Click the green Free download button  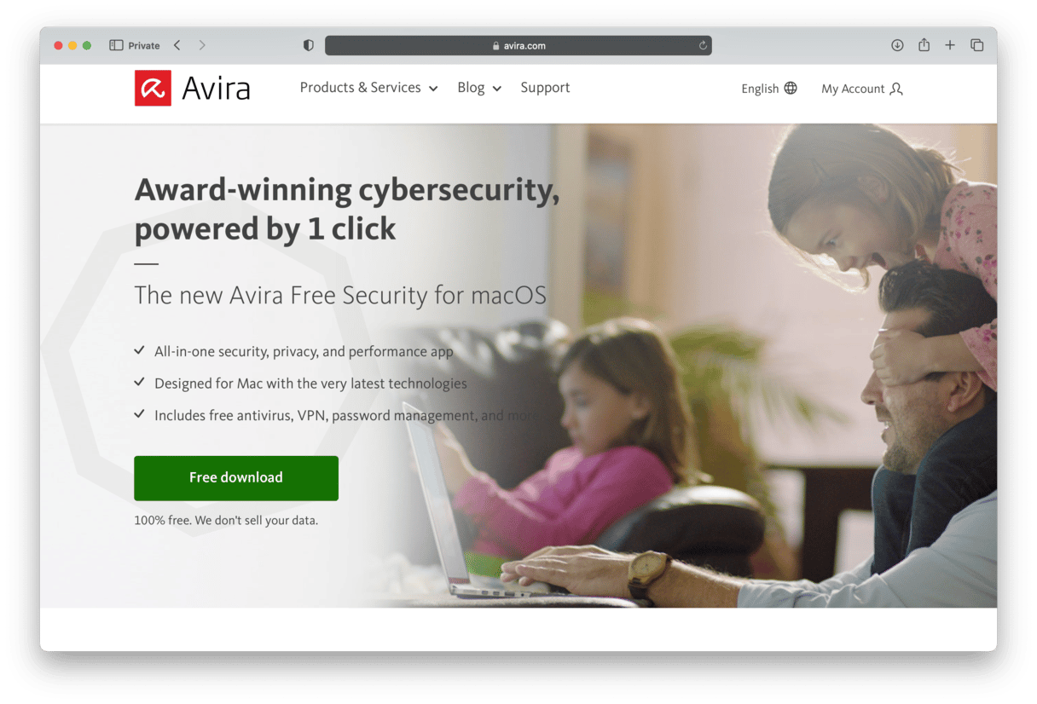click(236, 478)
